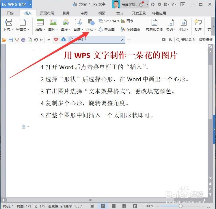Switch to page layout view in status bar

click(103, 206)
